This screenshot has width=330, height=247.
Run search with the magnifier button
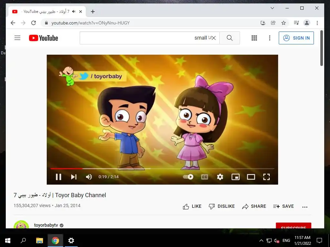[x=229, y=38]
